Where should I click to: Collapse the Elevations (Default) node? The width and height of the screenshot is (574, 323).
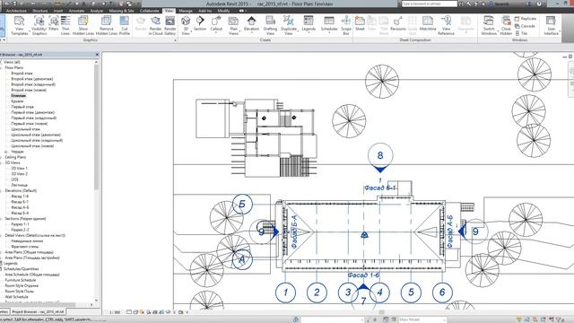pyautogui.click(x=2, y=191)
